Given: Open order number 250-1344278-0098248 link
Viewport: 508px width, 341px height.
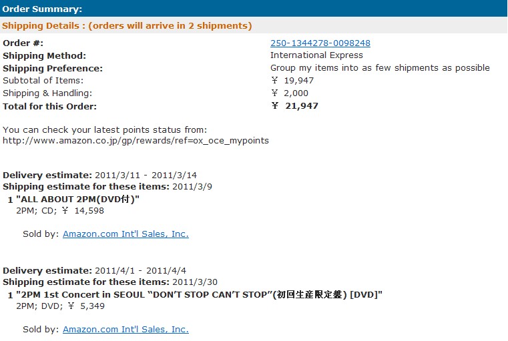Looking at the screenshot, I should coord(320,43).
